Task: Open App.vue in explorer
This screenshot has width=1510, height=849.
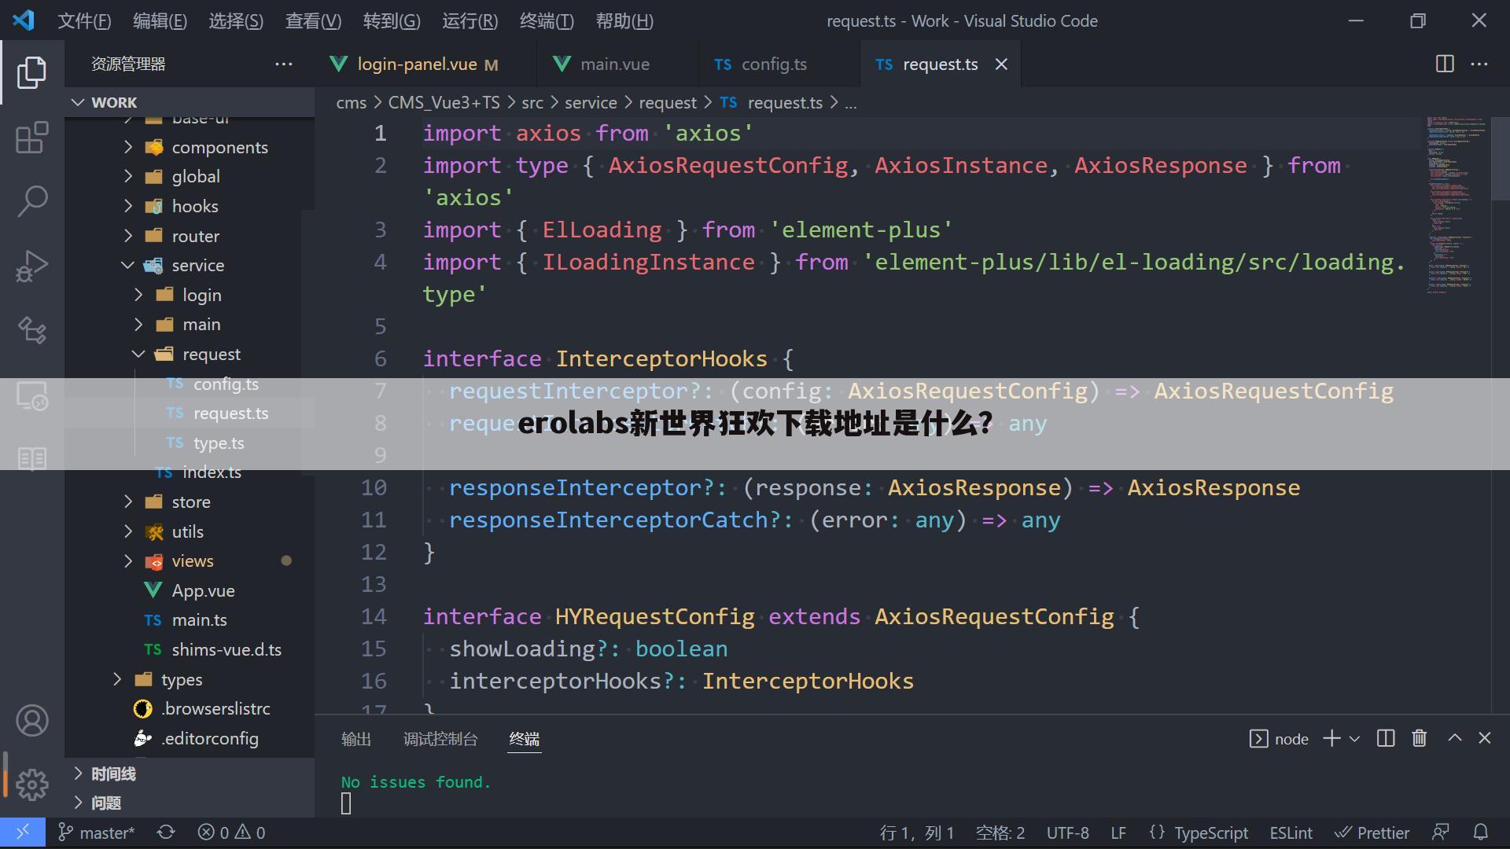Action: pos(189,590)
